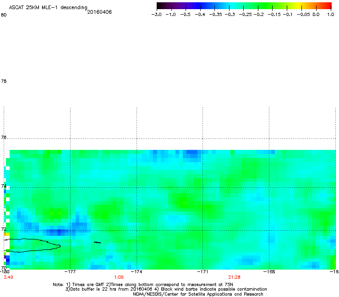Click the longitude label -171
This screenshot has height=297, width=339.
coord(203,272)
